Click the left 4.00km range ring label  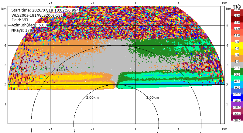click(62, 70)
